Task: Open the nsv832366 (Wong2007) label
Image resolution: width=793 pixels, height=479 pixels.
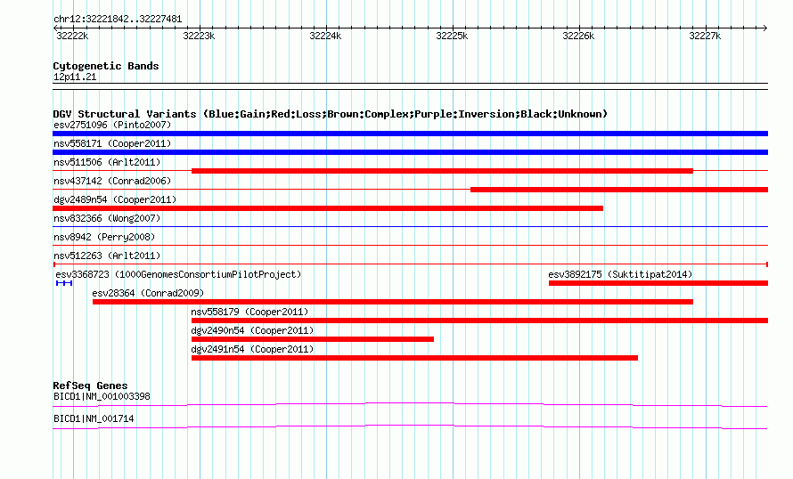Action: pos(107,218)
